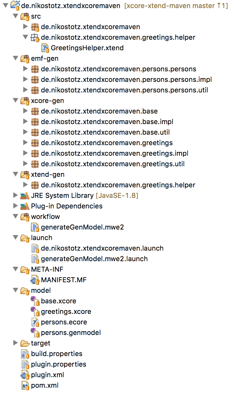
Task: Select generateGenModel.mwe2.launch file
Action: (94, 259)
